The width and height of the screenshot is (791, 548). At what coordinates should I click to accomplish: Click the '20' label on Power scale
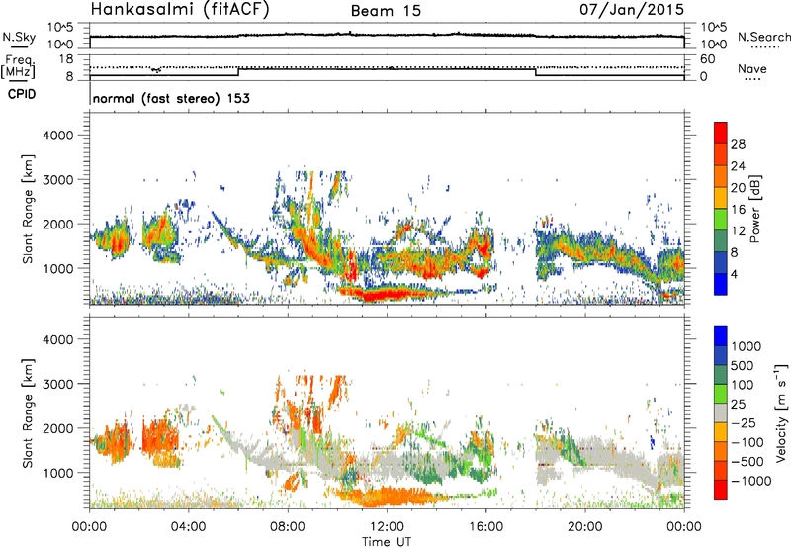pos(738,188)
